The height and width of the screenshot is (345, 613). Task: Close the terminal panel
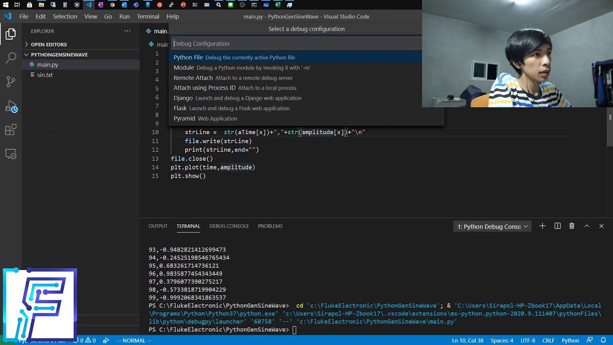(x=602, y=226)
